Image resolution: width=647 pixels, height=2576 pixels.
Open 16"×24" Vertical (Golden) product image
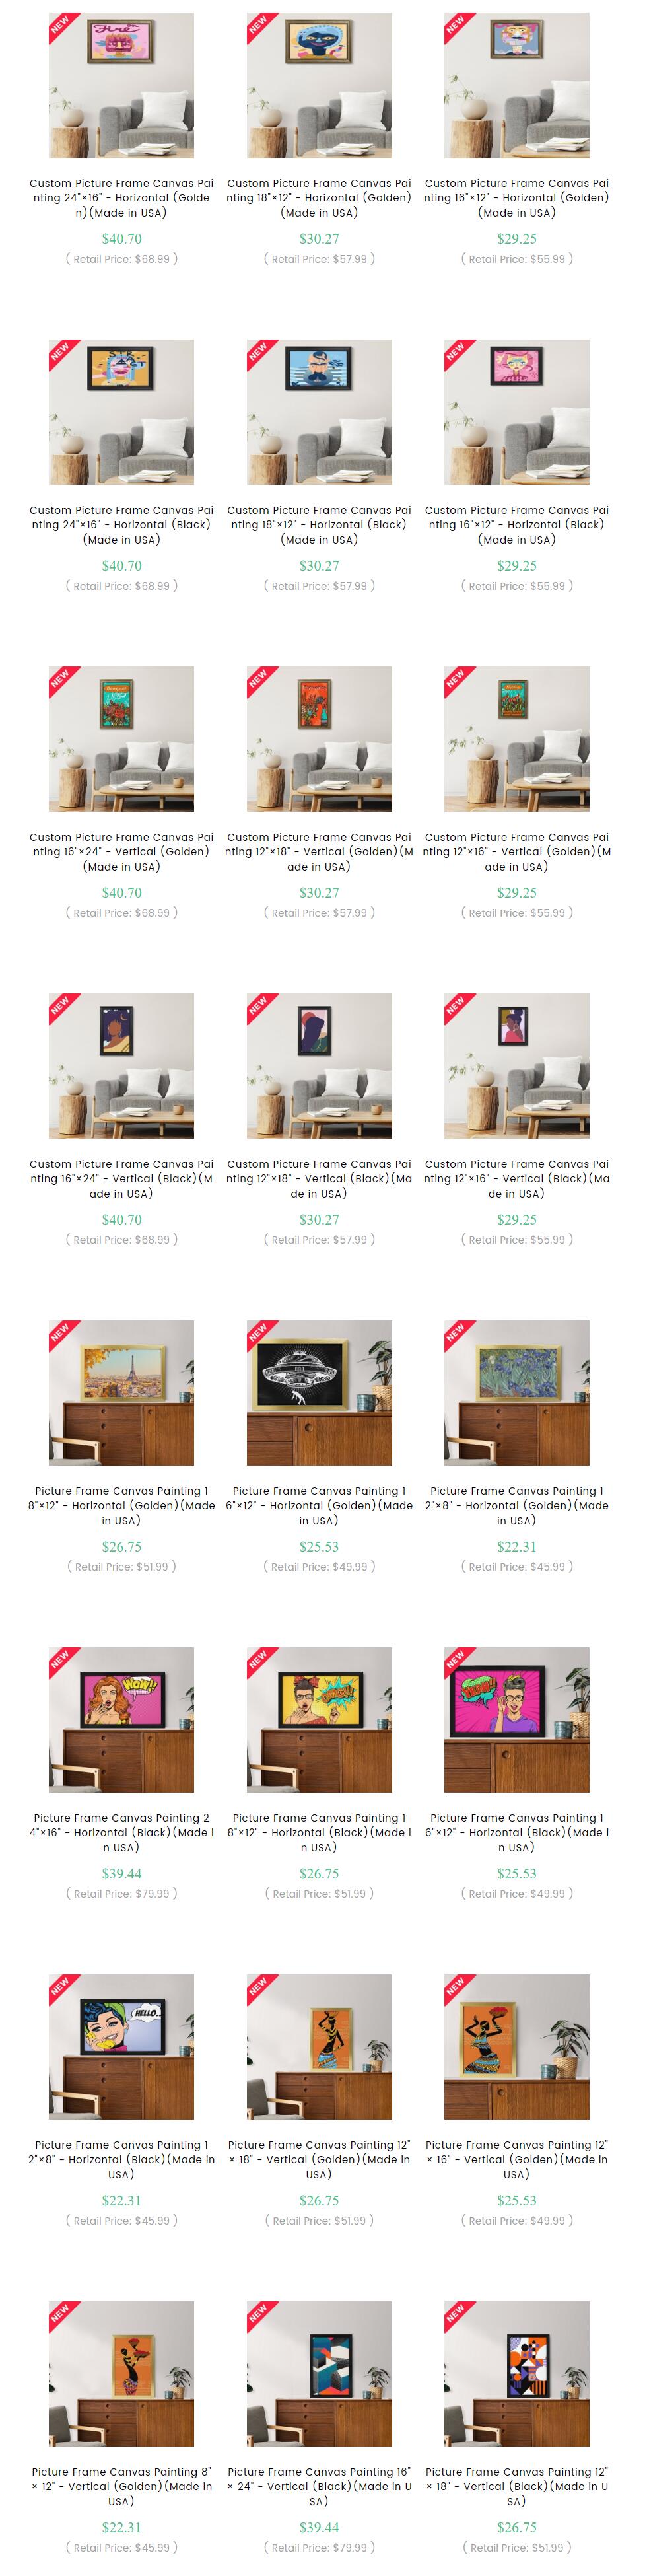tap(121, 739)
